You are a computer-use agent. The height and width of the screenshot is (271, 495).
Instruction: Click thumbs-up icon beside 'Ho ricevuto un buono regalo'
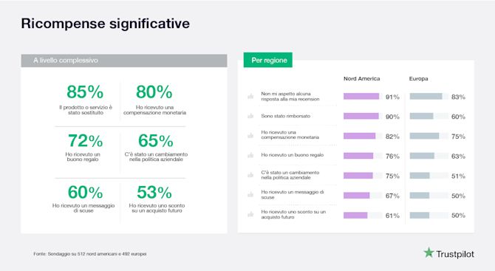click(250, 155)
